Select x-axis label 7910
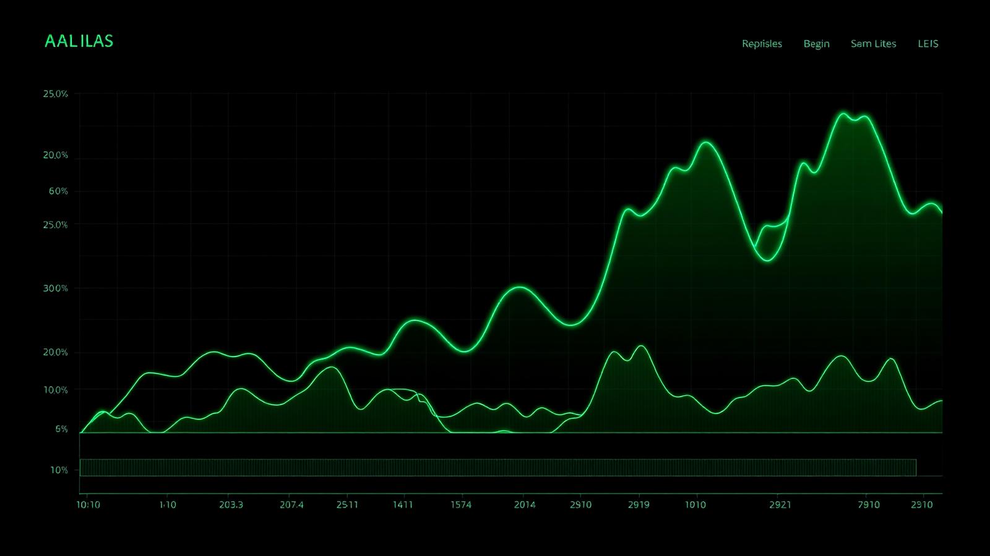The image size is (990, 556). (869, 505)
